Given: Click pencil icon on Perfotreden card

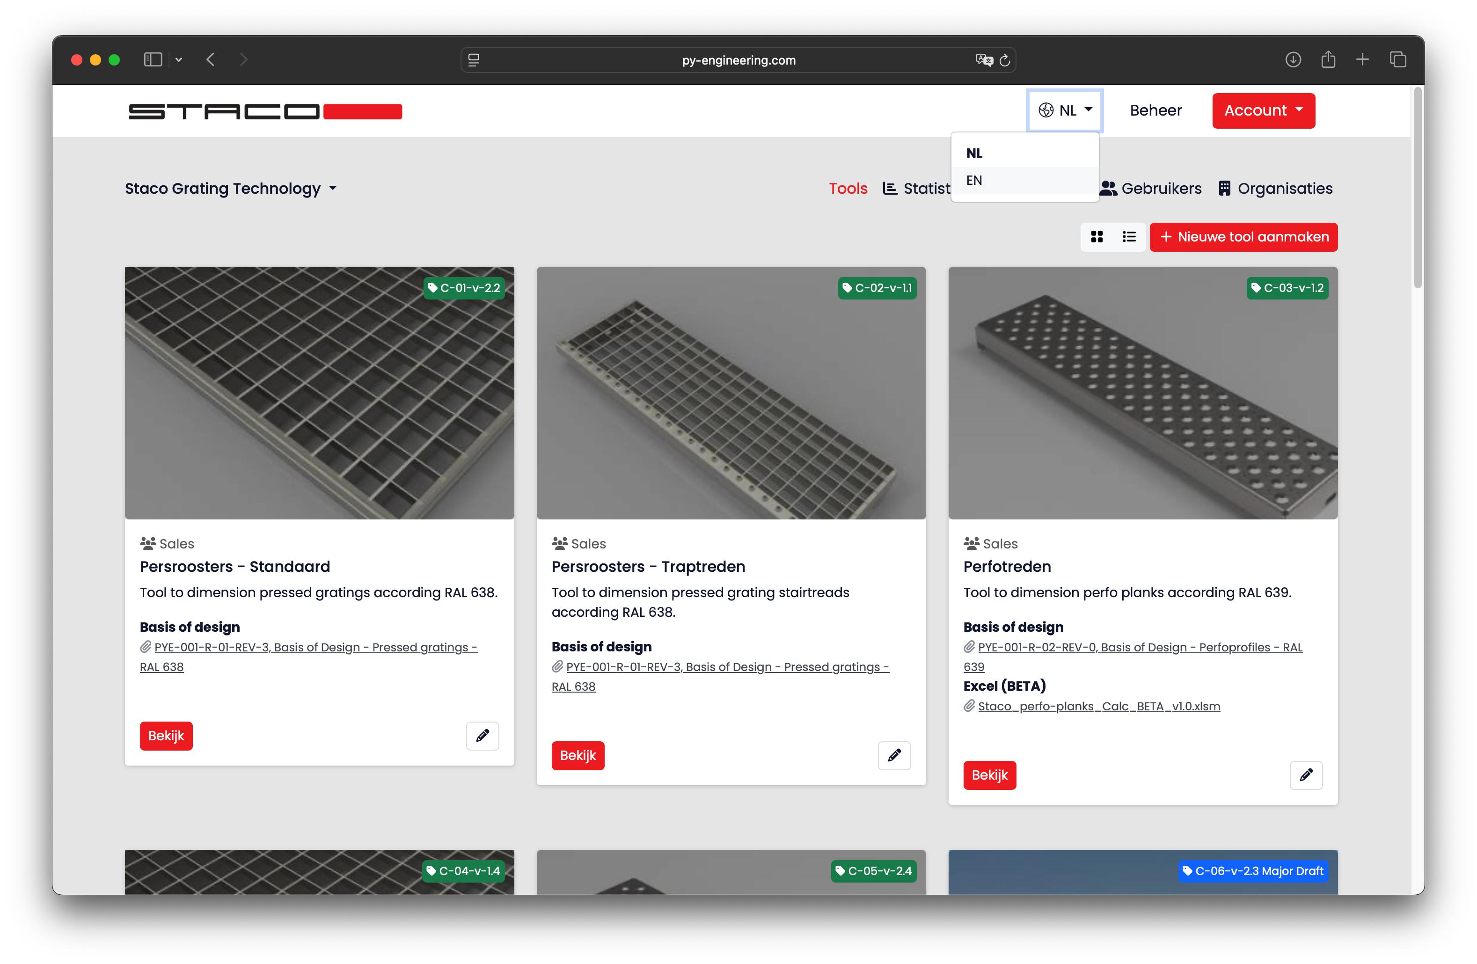Looking at the screenshot, I should [1306, 774].
